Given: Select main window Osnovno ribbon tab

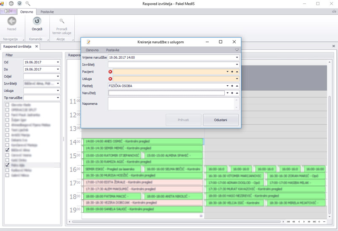Looking at the screenshot, I should tap(27, 12).
